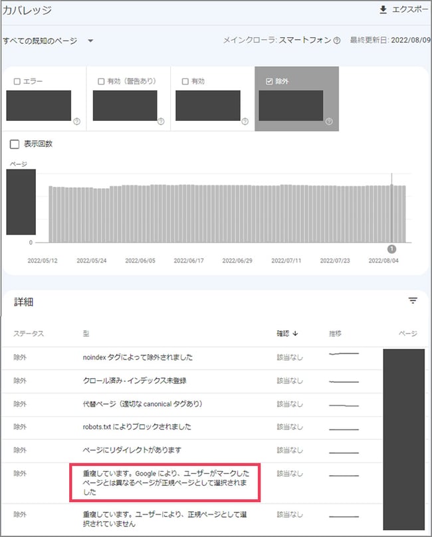Image resolution: width=432 pixels, height=537 pixels.
Task: Click help icon in エラー card
Action: tap(77, 122)
